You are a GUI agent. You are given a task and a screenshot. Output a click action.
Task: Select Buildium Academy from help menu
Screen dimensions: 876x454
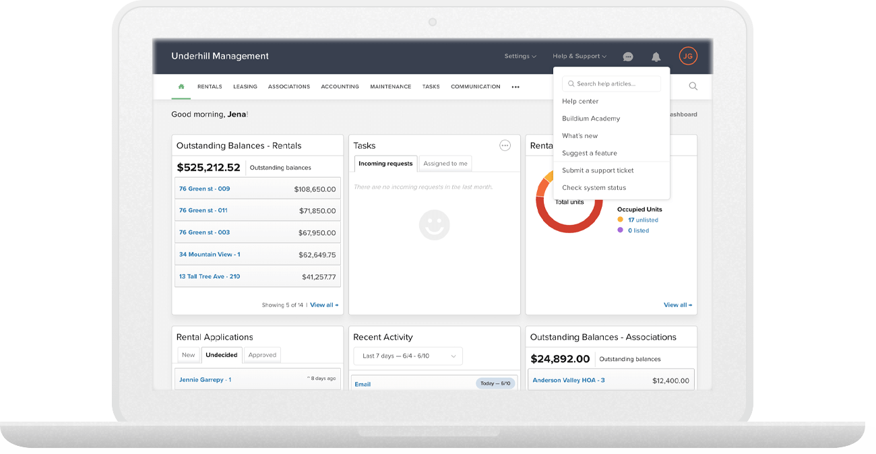click(x=591, y=119)
